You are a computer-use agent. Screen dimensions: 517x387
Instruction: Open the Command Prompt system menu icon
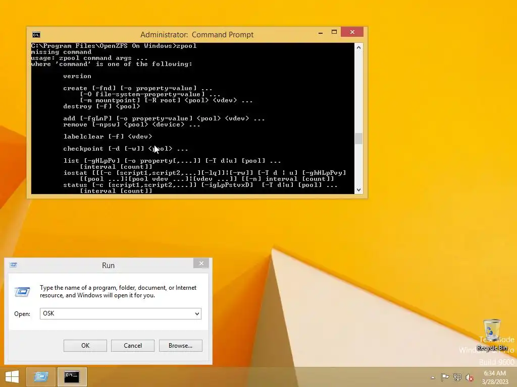[x=36, y=35]
